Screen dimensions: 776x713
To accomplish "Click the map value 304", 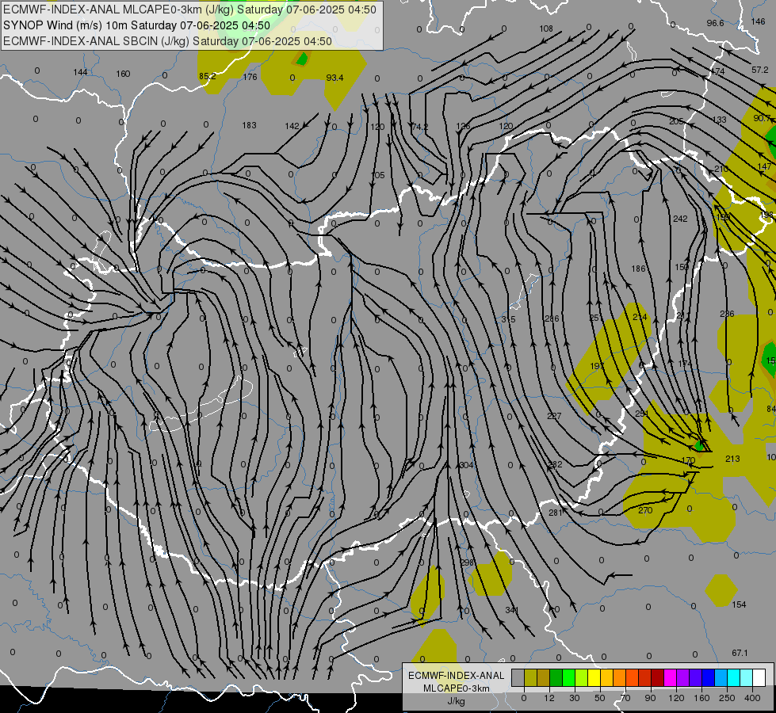I will coord(467,465).
